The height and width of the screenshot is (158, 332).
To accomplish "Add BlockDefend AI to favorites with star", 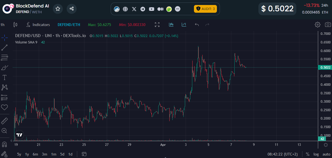I will tap(58, 9).
